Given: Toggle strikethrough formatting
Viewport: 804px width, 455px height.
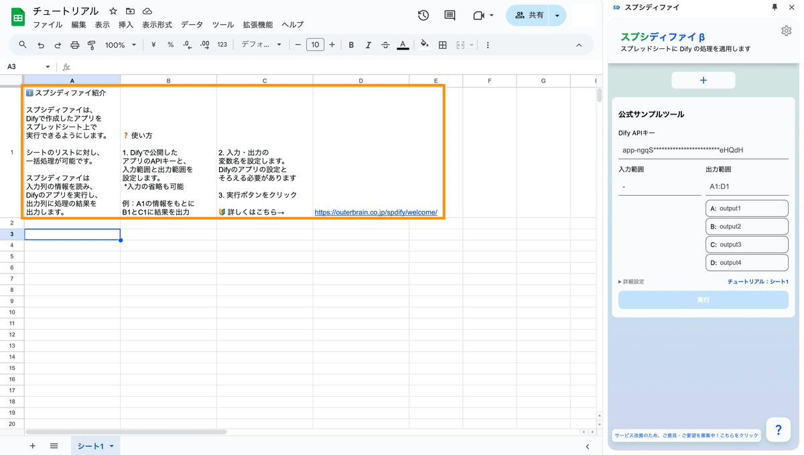Looking at the screenshot, I should click(385, 45).
